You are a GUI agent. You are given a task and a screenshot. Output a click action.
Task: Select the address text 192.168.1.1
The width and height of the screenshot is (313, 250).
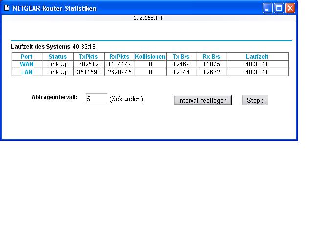[x=148, y=18]
